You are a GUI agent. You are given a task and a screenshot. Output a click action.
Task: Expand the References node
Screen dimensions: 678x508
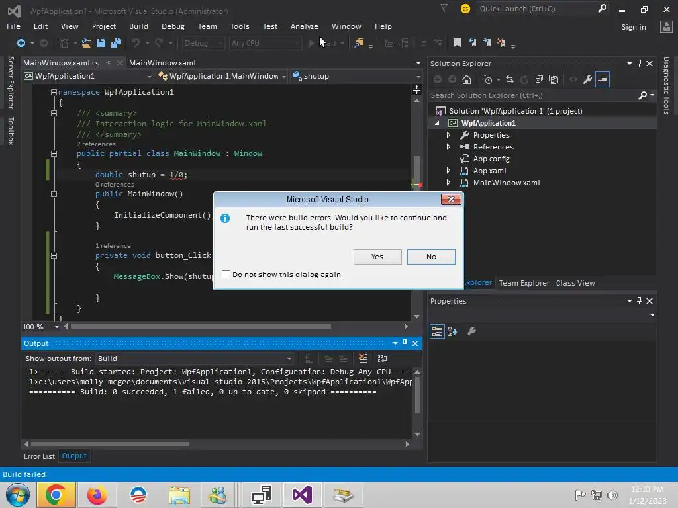pos(448,147)
